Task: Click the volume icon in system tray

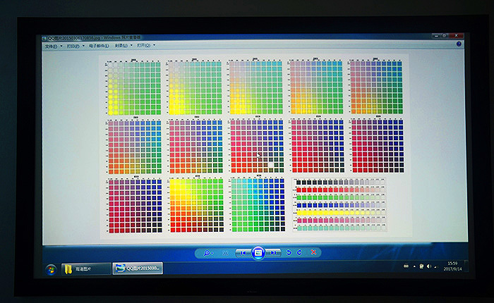Action: tap(429, 266)
